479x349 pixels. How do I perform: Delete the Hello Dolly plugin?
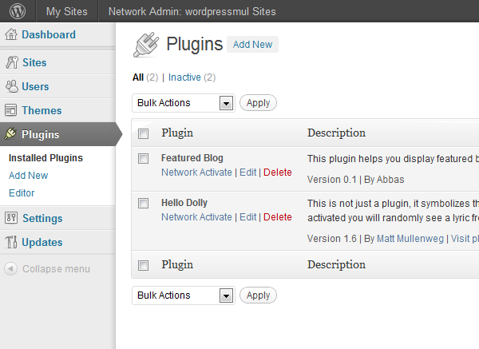(x=278, y=217)
